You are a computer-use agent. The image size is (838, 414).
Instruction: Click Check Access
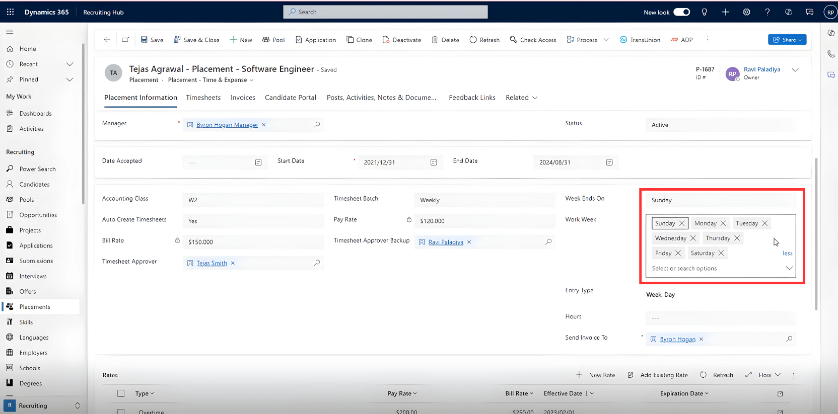[x=533, y=40]
